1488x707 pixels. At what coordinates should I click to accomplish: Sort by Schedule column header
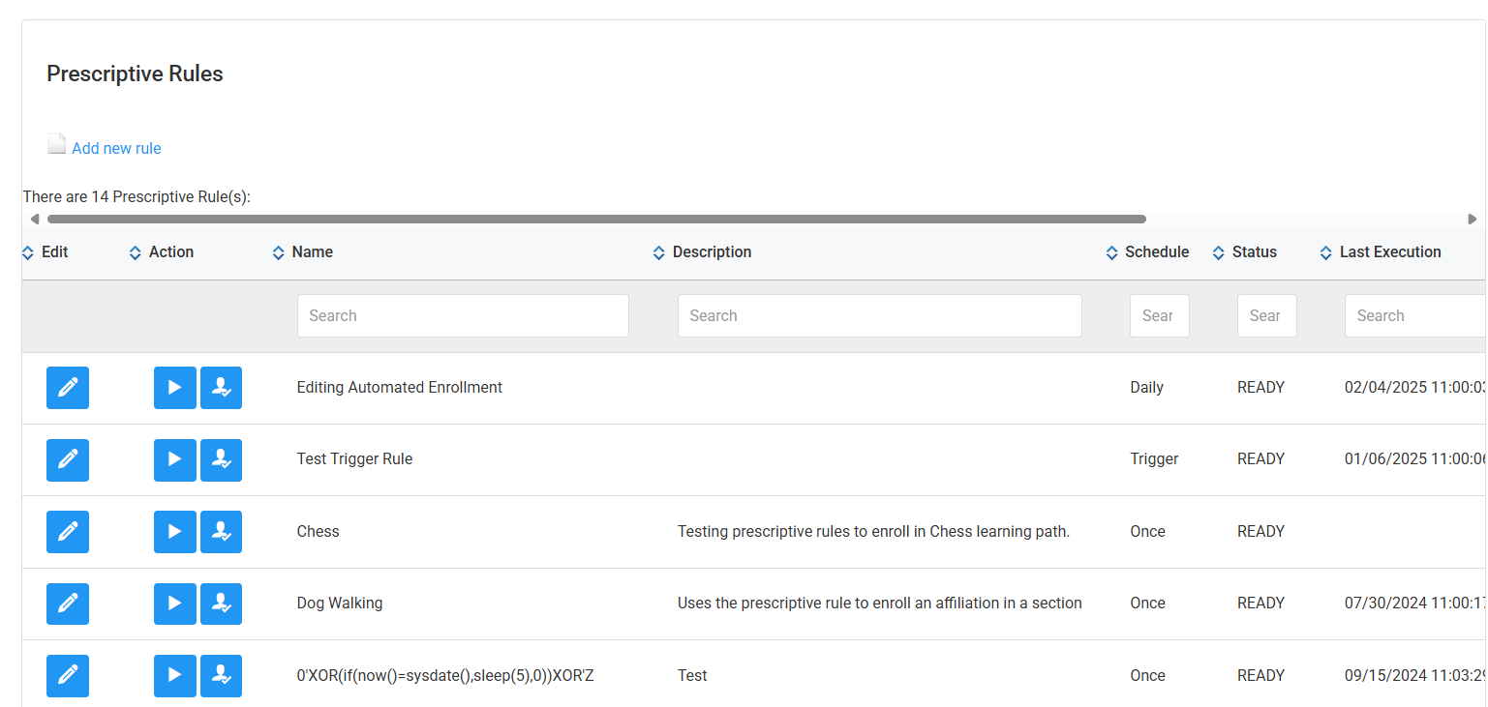(x=1156, y=252)
